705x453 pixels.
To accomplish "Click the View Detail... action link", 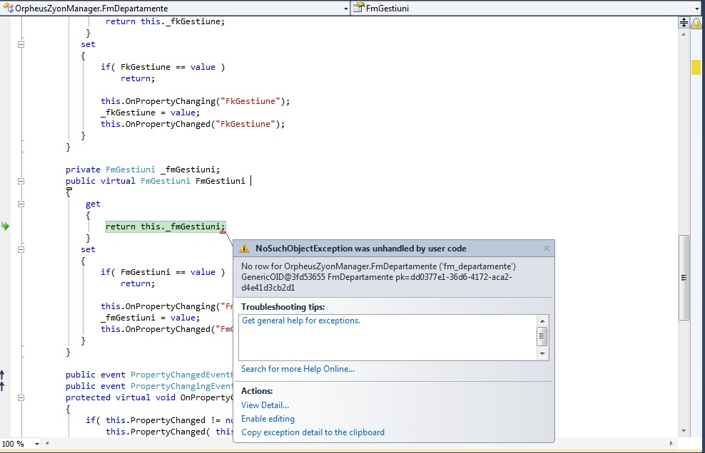I will (x=265, y=405).
